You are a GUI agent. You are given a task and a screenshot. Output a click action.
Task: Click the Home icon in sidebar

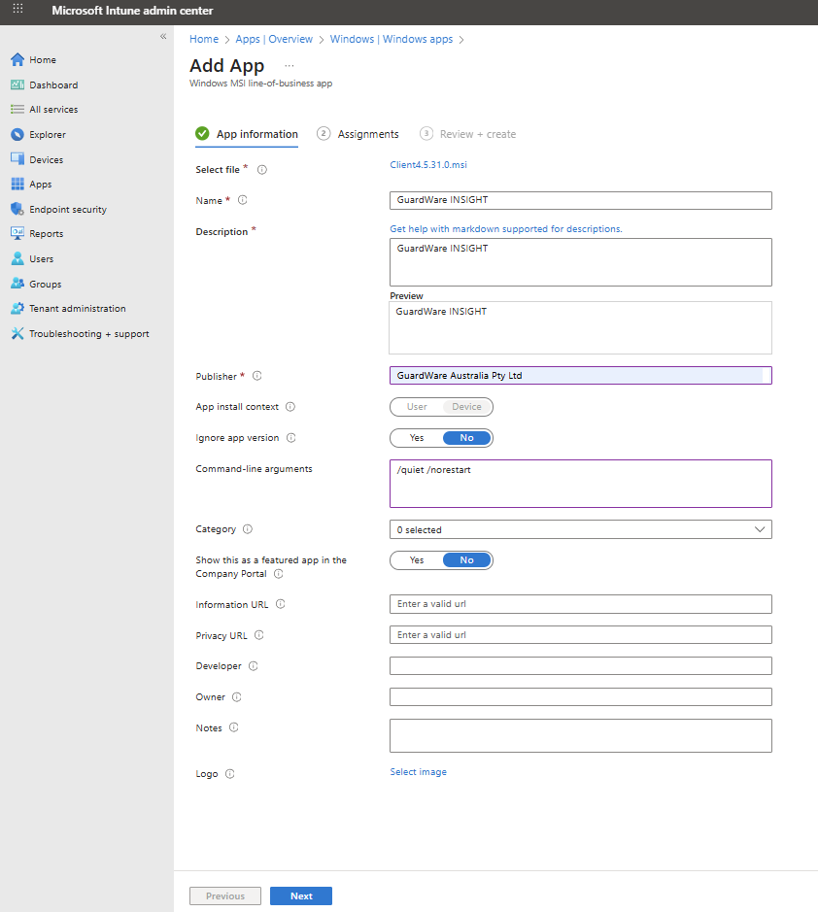17,60
